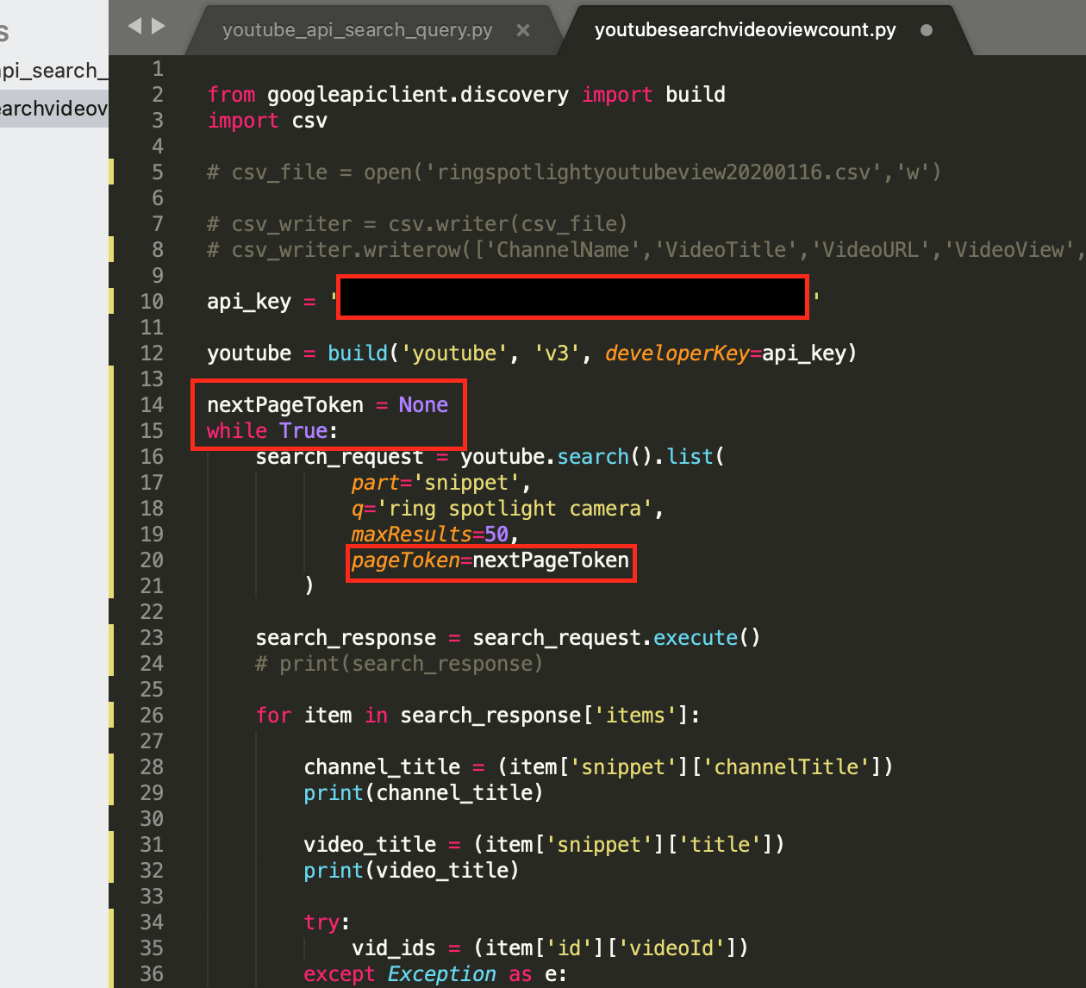Click the print(channel_title) call
The height and width of the screenshot is (988, 1086).
tap(422, 792)
